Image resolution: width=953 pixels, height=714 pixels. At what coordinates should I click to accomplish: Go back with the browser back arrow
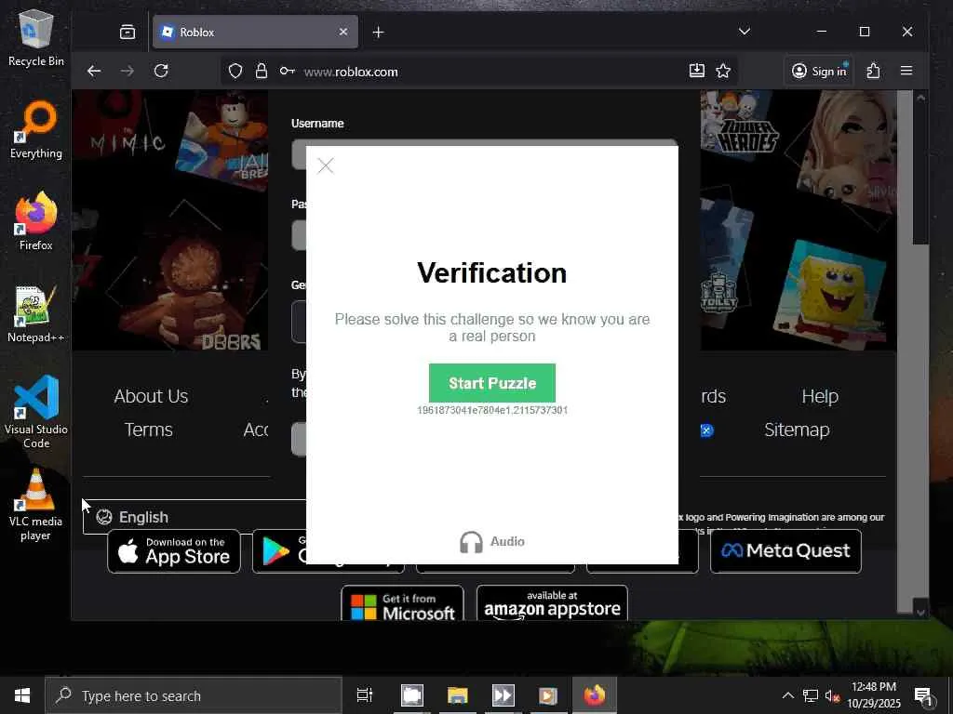click(x=94, y=71)
